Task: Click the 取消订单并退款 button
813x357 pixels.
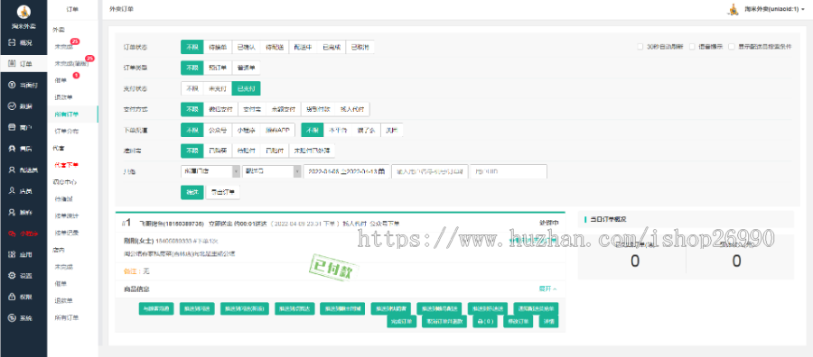Action: point(444,321)
